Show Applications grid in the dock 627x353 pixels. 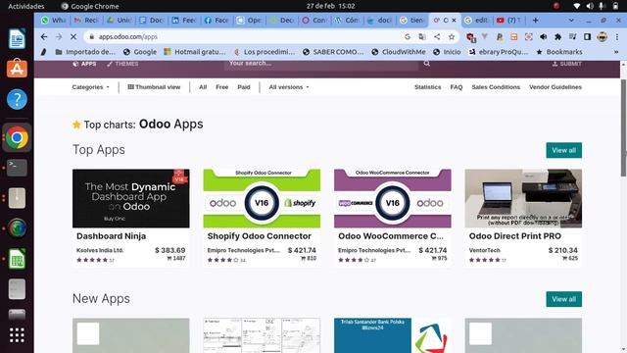[x=17, y=335]
